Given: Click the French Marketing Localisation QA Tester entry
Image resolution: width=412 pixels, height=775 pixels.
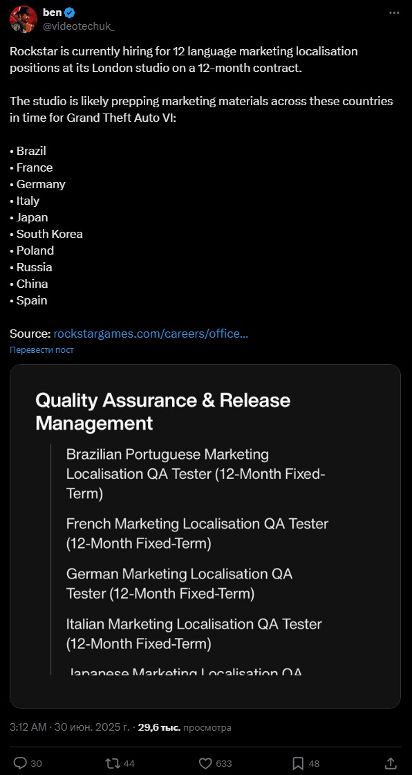Looking at the screenshot, I should [x=197, y=534].
